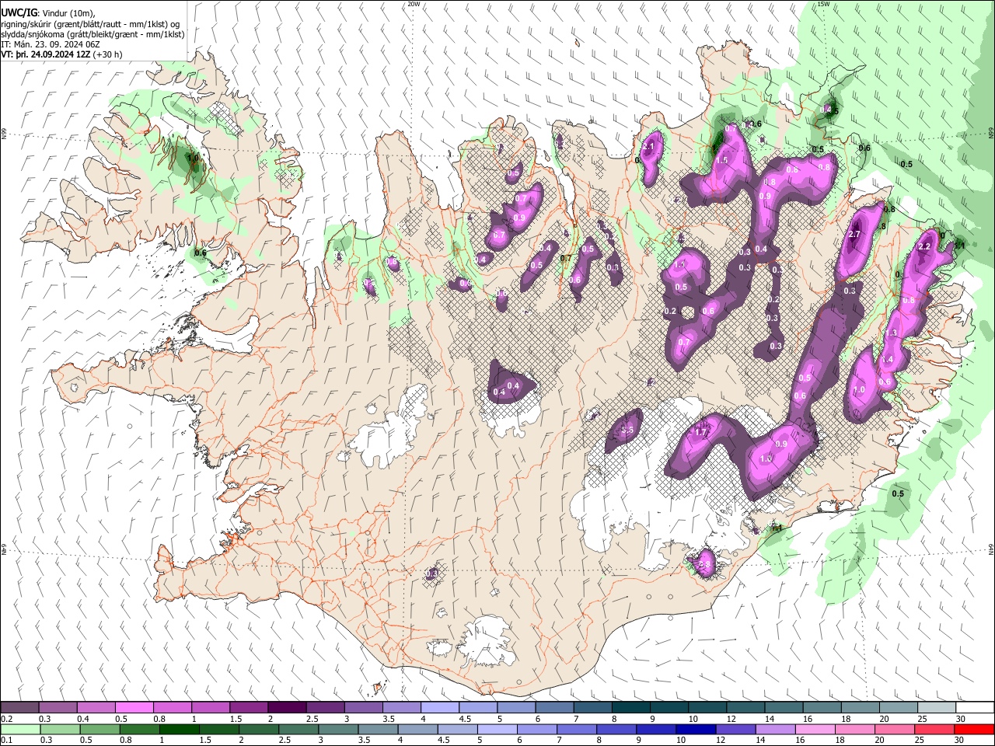This screenshot has width=995, height=746.
Task: Click the 'Vindur (10m)' text
Action: coord(68,12)
